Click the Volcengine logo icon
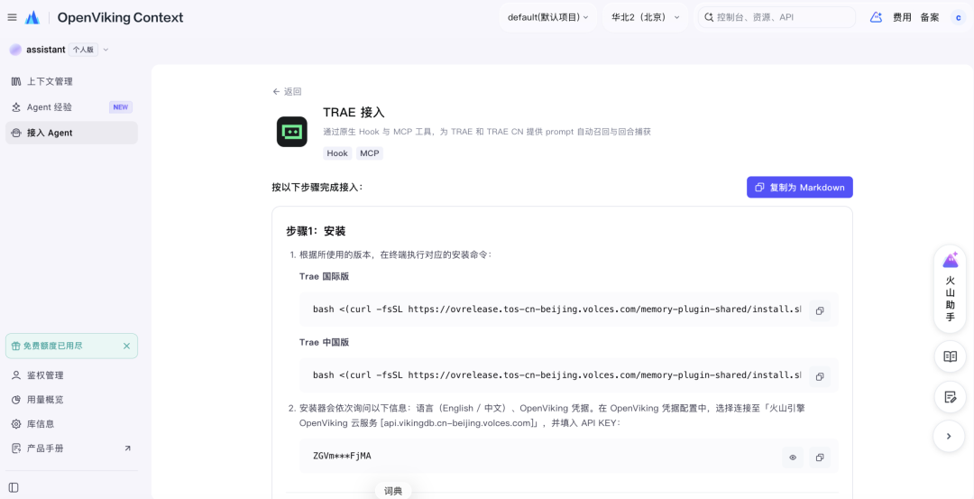 pyautogui.click(x=32, y=17)
